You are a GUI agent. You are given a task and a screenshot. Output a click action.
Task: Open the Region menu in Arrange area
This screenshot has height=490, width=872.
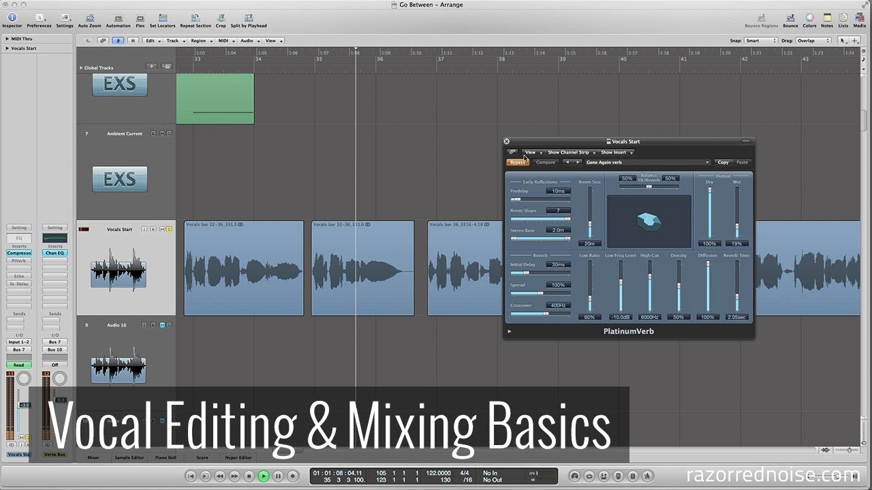(200, 41)
